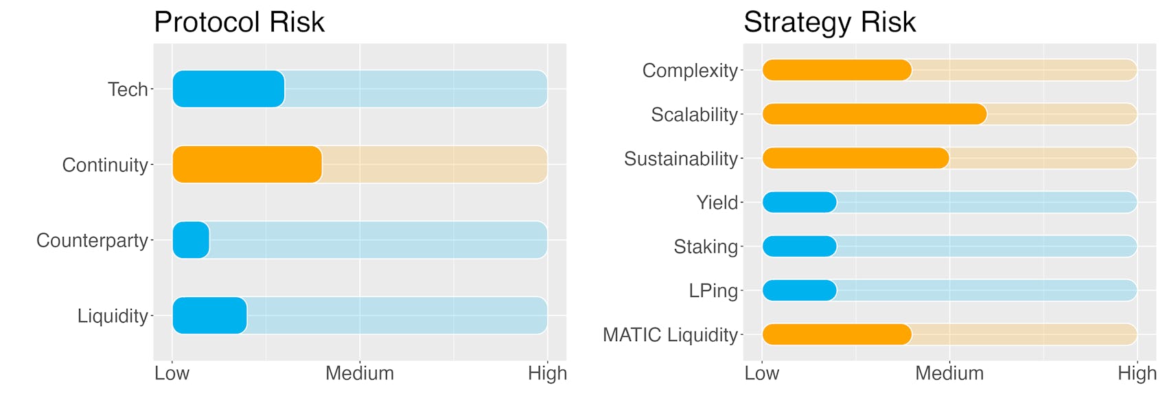Click the Scalability risk bar

click(x=875, y=114)
